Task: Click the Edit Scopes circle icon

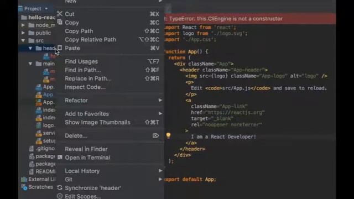Action: [60, 196]
